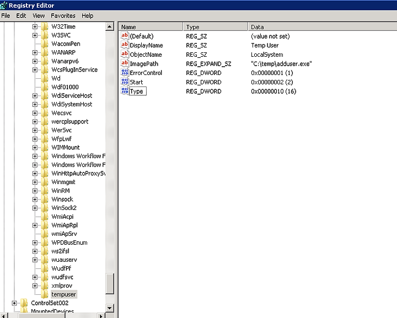
Task: Click the folder icon for wmiApSrv
Action: click(x=45, y=234)
